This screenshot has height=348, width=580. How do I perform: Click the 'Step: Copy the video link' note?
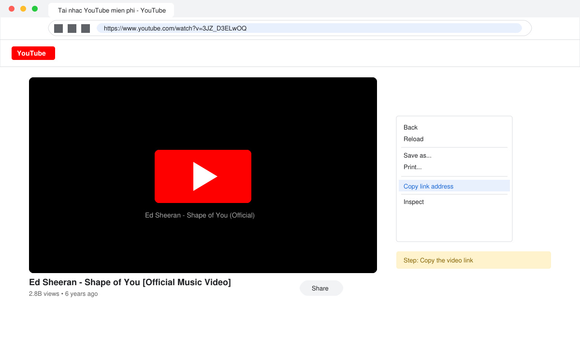474,260
